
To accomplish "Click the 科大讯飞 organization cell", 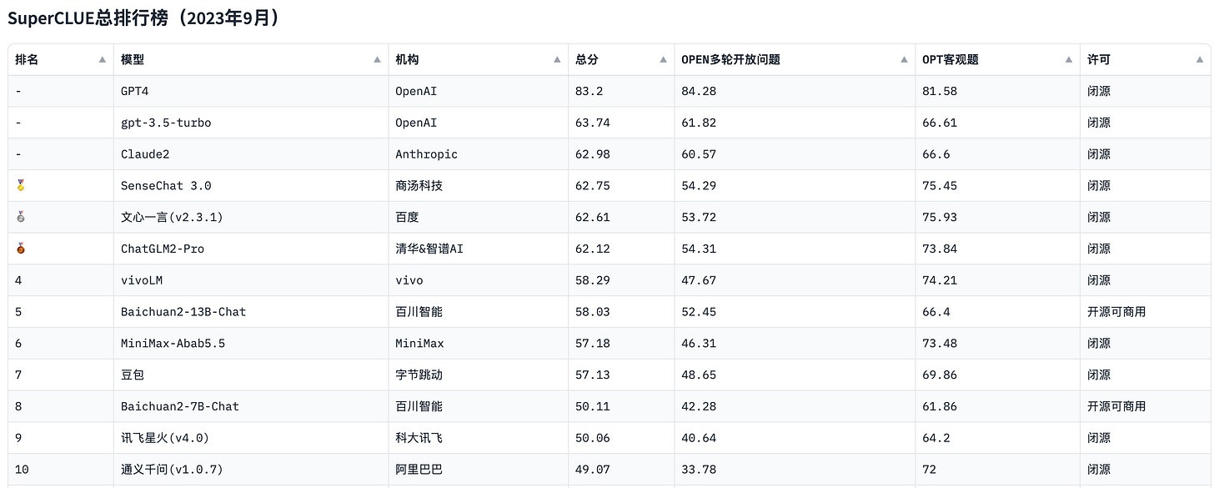I will pyautogui.click(x=479, y=438).
